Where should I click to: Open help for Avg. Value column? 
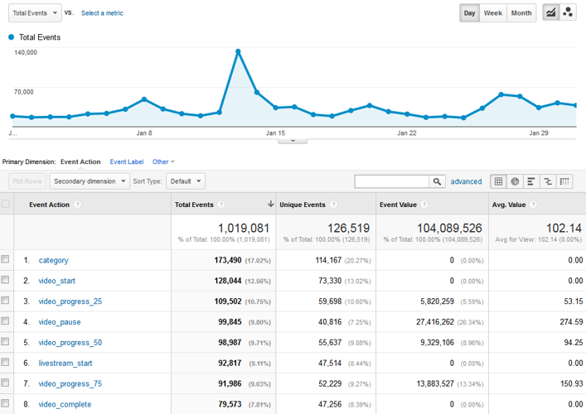[x=533, y=205]
